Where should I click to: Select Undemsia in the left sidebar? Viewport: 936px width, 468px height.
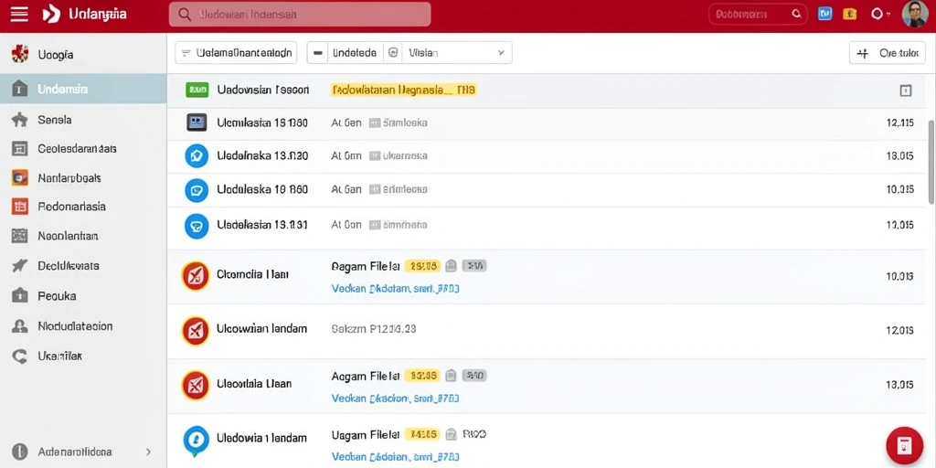[83, 90]
